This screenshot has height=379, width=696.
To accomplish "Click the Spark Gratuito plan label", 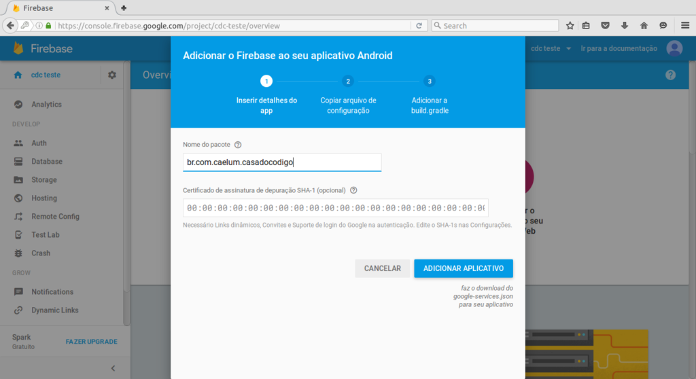I will coord(23,342).
